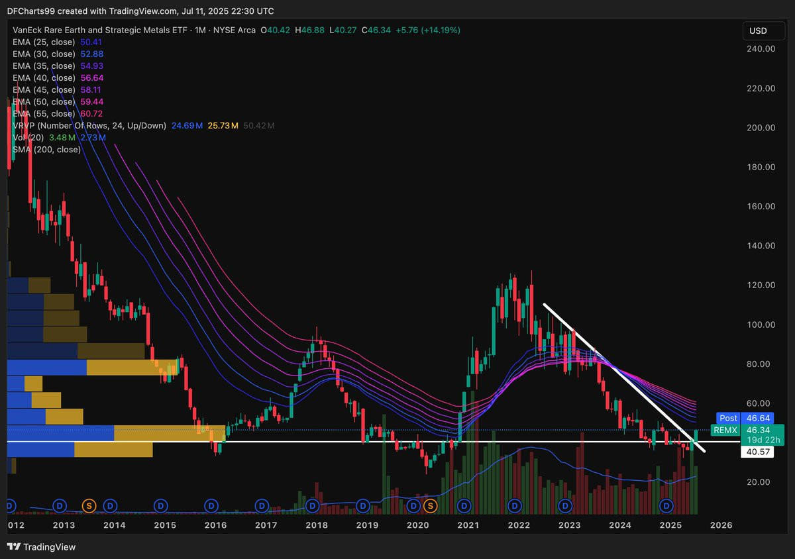Select the SMA (200, close) indicator legend
The image size is (795, 559).
coord(47,150)
